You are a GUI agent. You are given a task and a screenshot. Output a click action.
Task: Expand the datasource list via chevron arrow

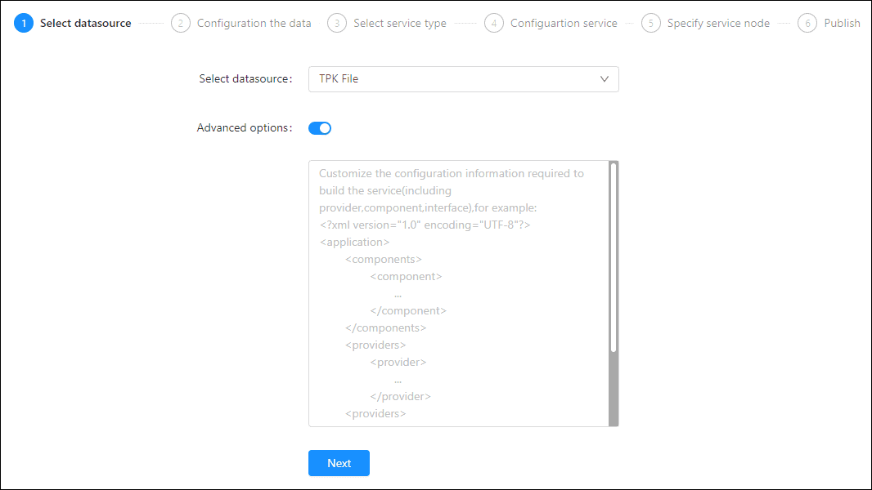tap(605, 79)
